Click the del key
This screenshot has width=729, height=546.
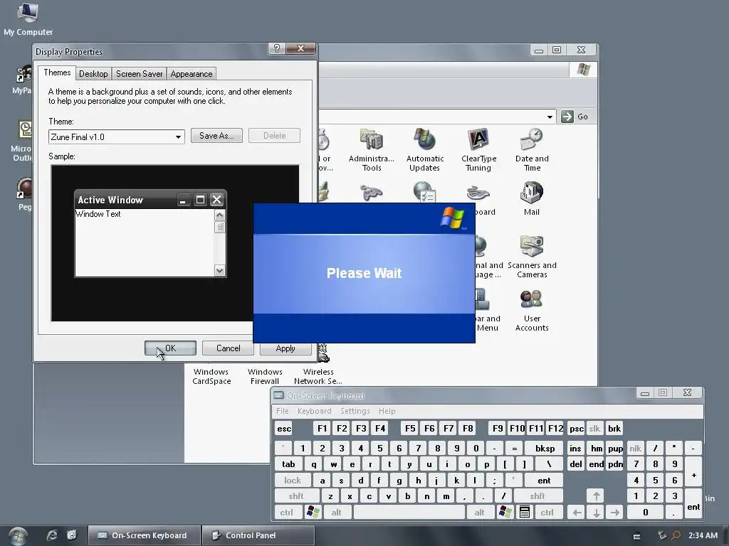coord(575,464)
